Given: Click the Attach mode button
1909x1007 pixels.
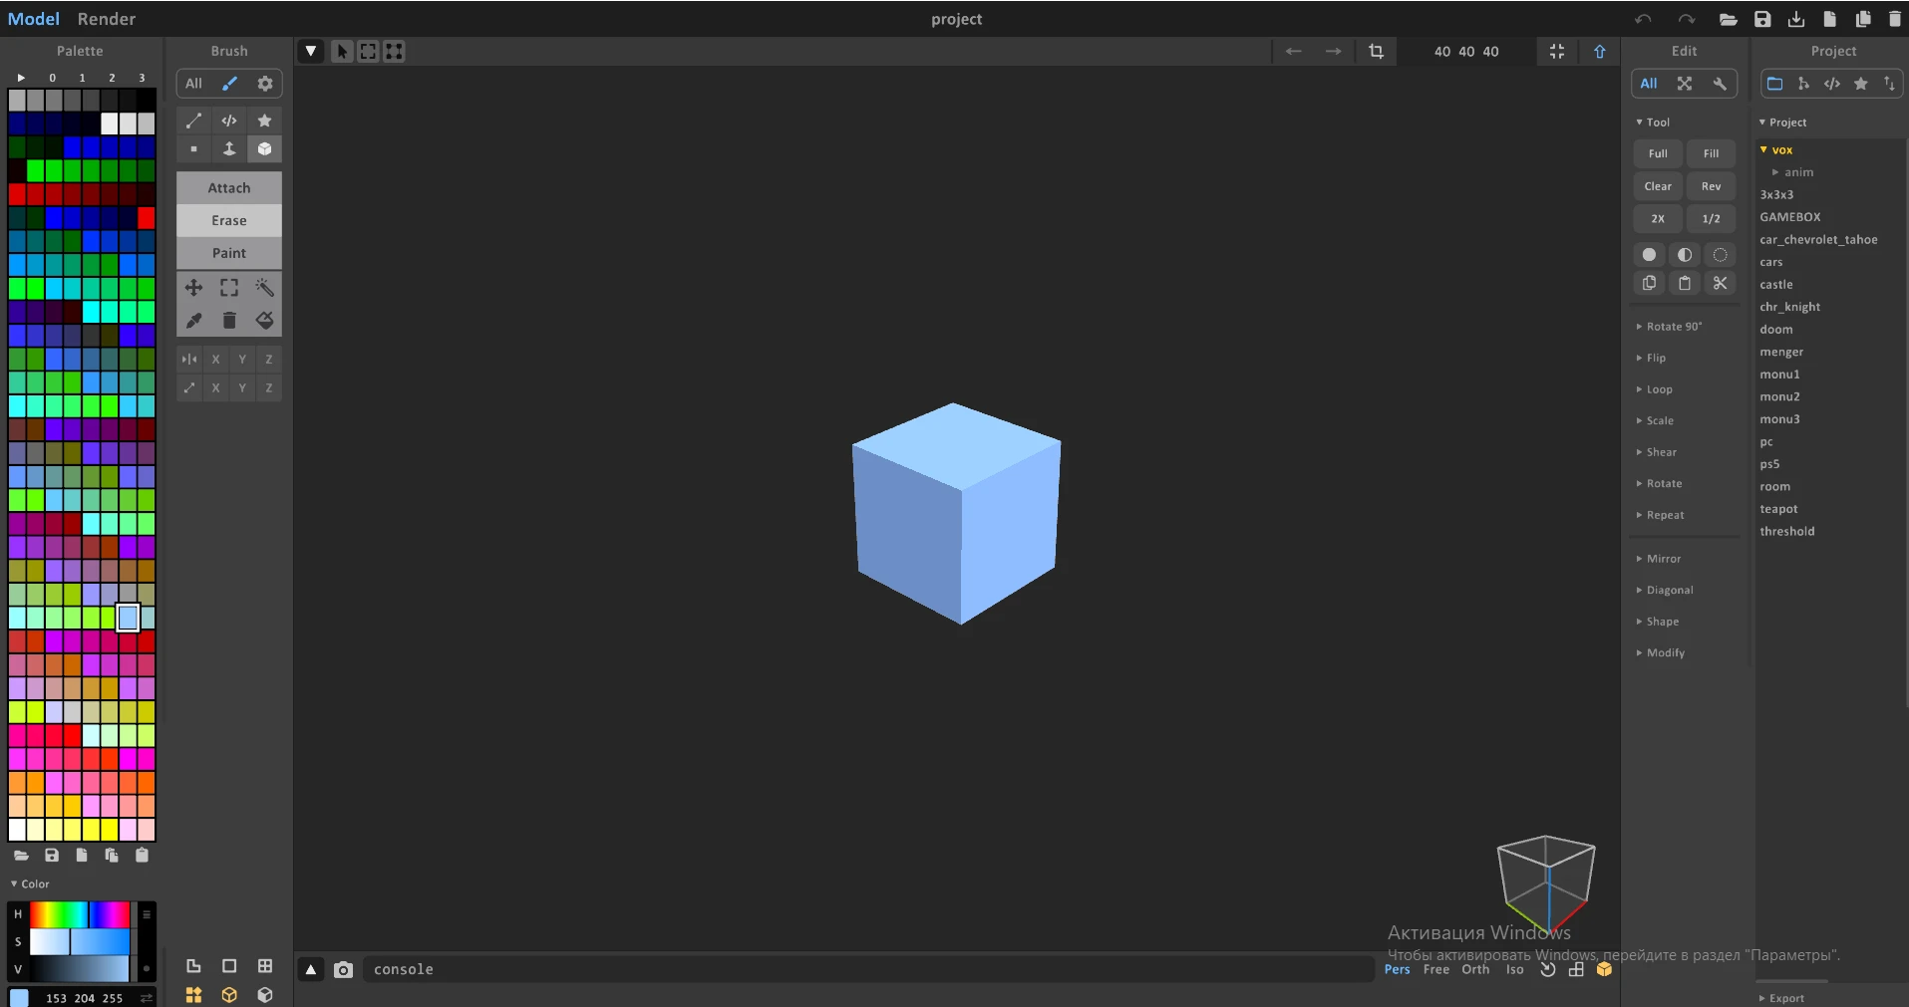Looking at the screenshot, I should pos(229,188).
